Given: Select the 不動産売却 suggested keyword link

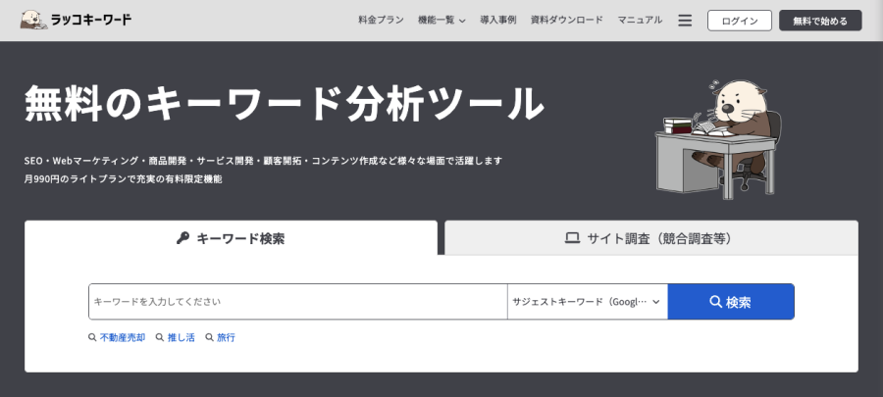Looking at the screenshot, I should pyautogui.click(x=123, y=338).
